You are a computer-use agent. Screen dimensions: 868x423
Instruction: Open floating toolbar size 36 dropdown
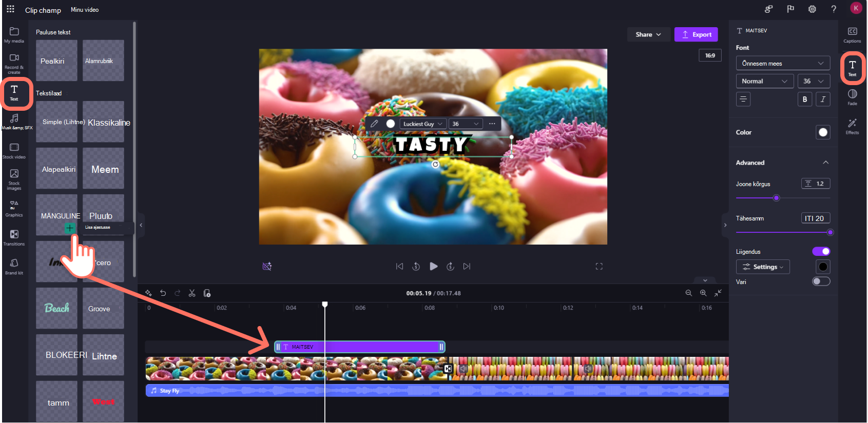466,124
